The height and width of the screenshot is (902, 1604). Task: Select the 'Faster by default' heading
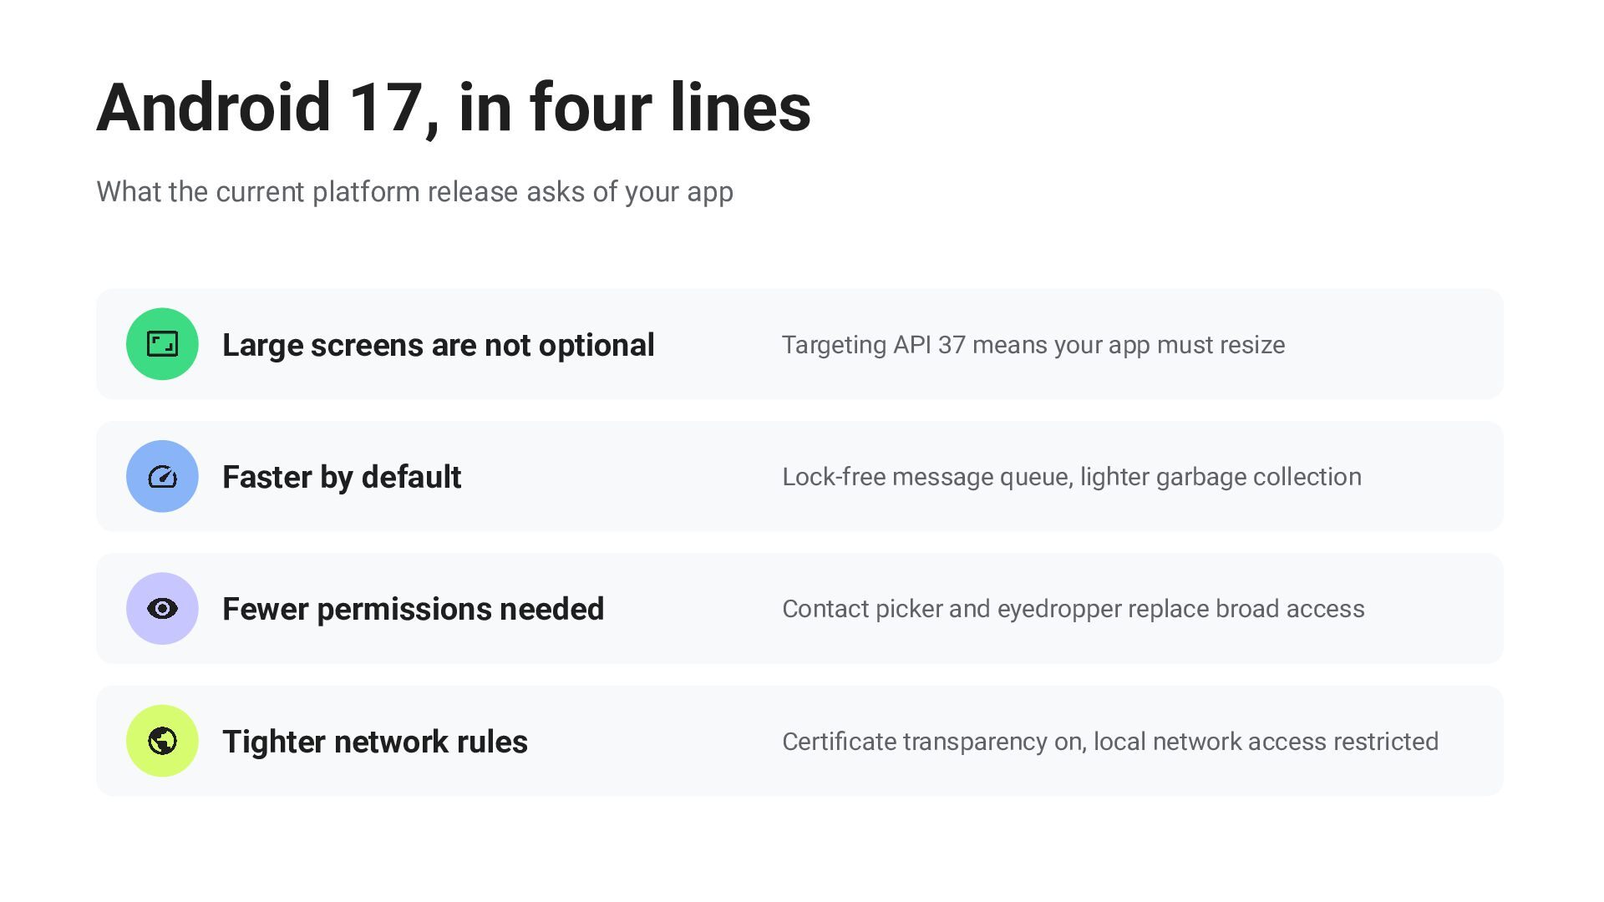342,477
